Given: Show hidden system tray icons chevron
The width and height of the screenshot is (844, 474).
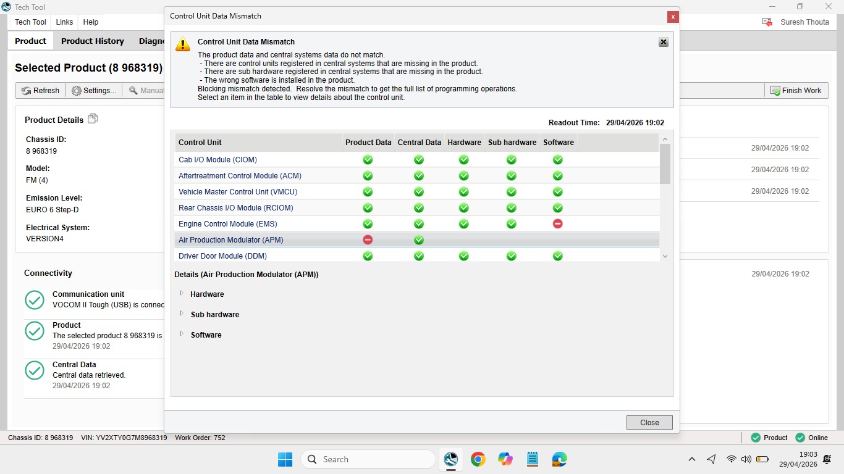Looking at the screenshot, I should pyautogui.click(x=692, y=459).
